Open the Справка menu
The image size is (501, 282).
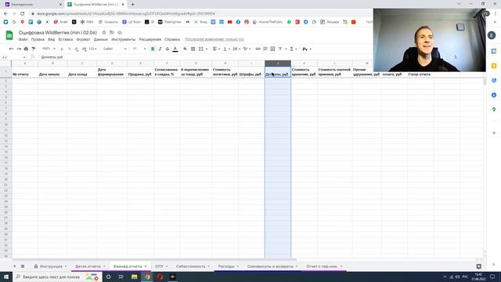[x=172, y=40]
